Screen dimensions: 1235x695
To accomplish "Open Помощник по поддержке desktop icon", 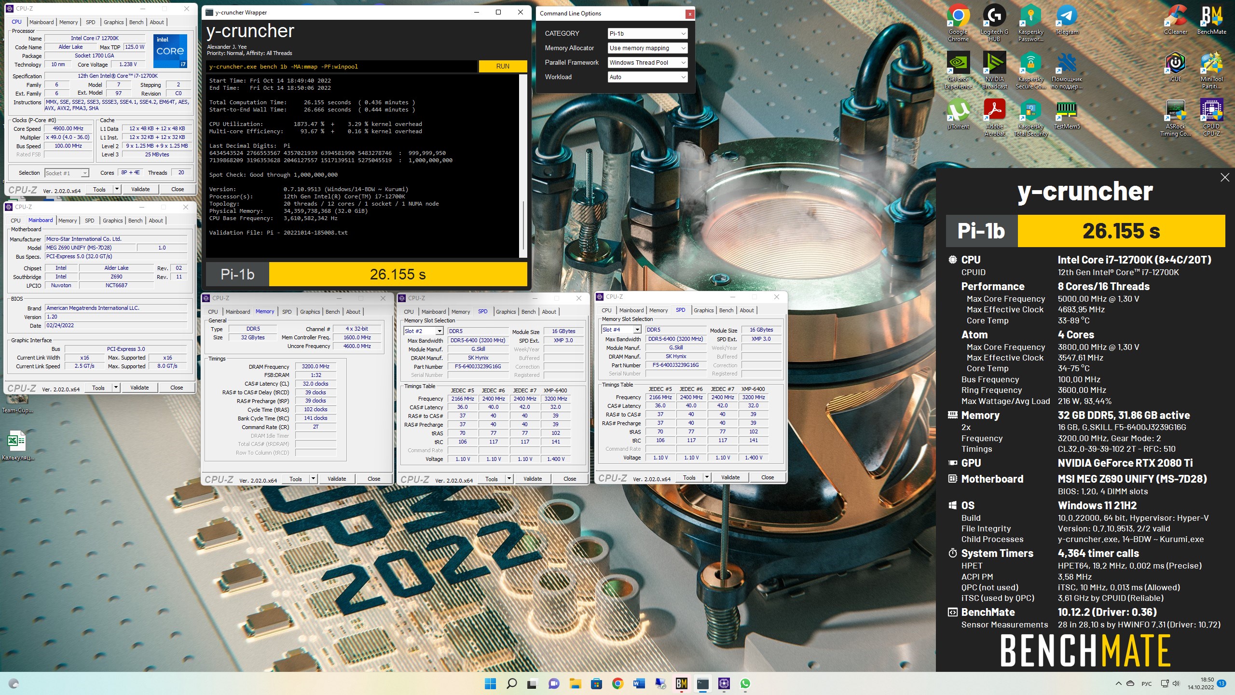I will 1067,70.
